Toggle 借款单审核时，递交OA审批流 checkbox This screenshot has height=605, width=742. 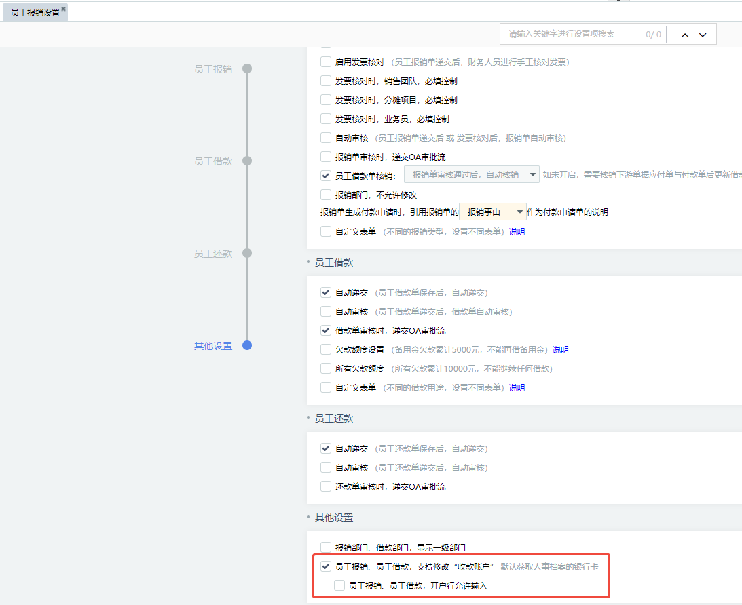(x=326, y=331)
